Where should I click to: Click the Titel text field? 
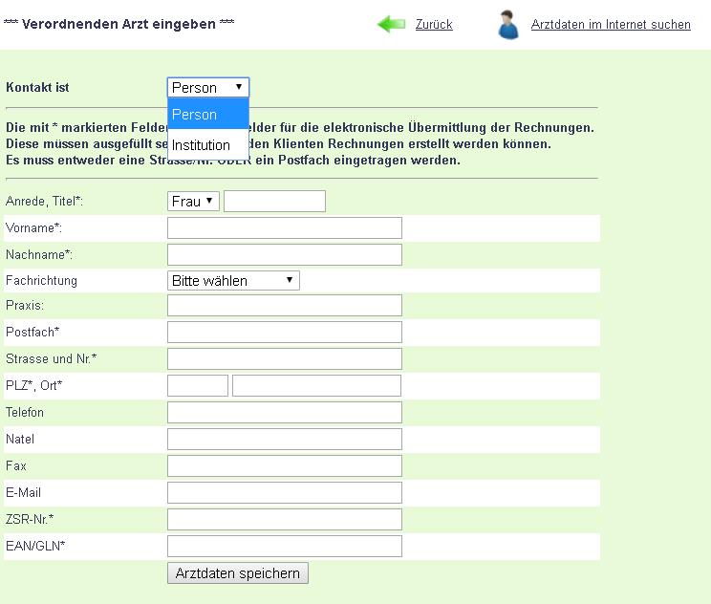274,202
